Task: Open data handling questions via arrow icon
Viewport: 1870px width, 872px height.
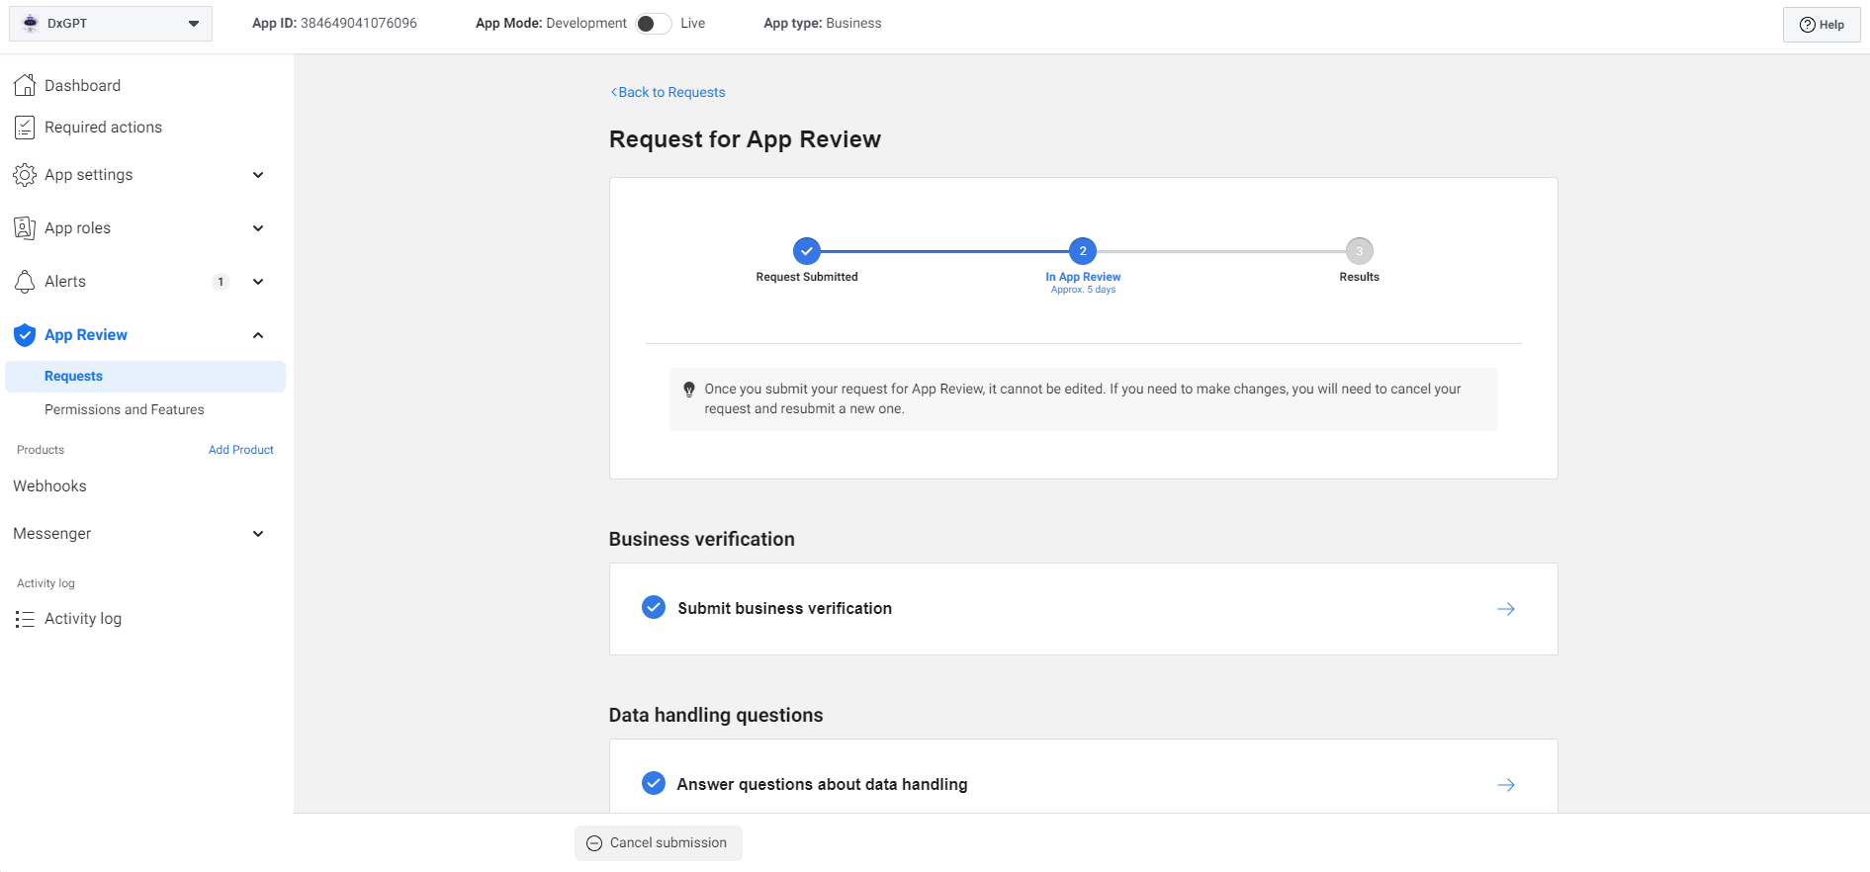Action: pos(1505,785)
